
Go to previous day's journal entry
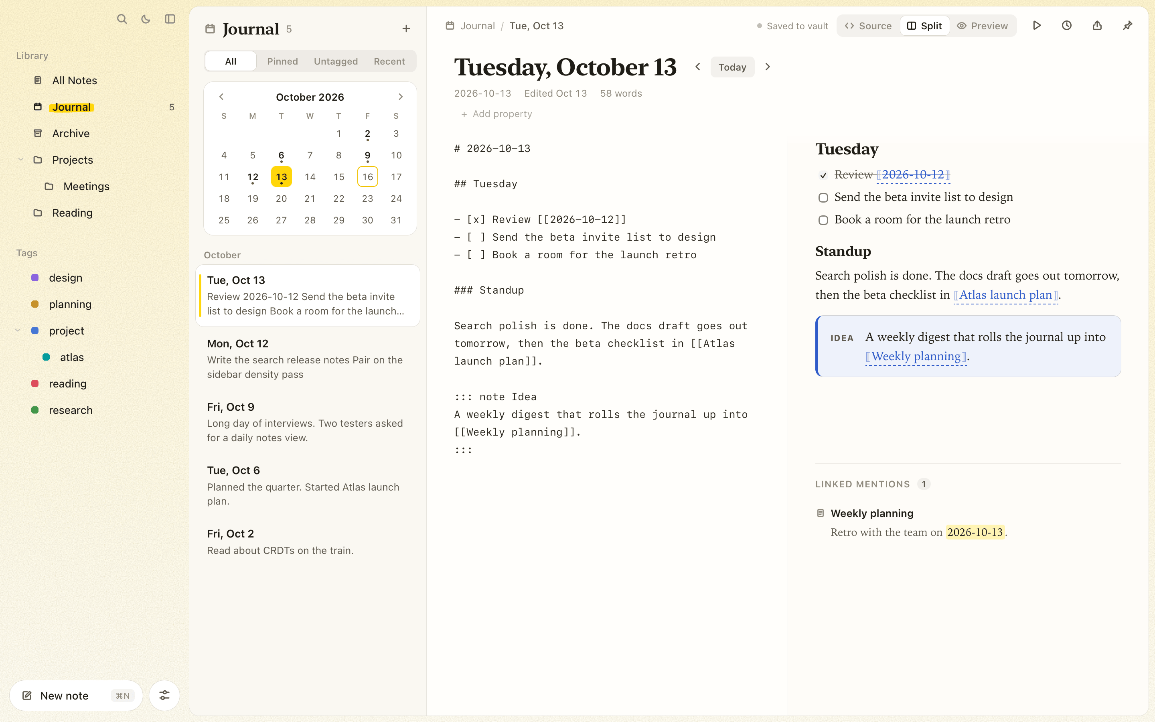[x=698, y=67]
